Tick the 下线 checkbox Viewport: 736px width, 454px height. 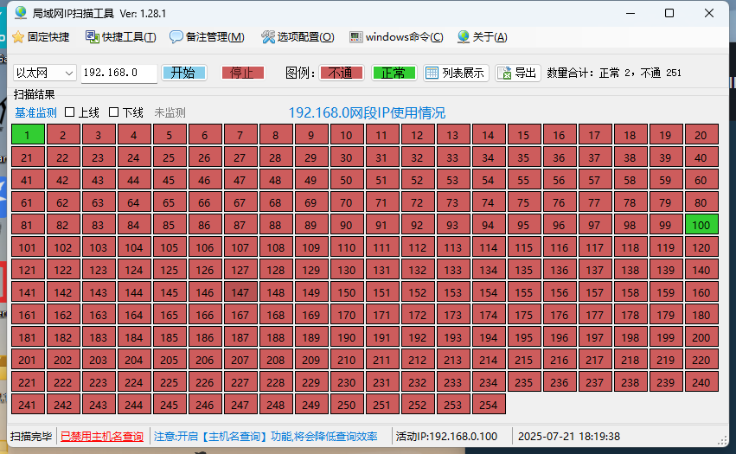pyautogui.click(x=113, y=112)
